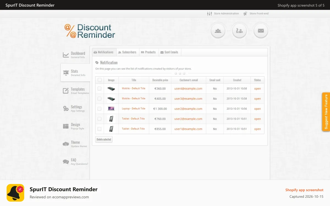This screenshot has height=206, width=330.
Task: Open the Laptop product thumbnail
Action: pos(111,109)
